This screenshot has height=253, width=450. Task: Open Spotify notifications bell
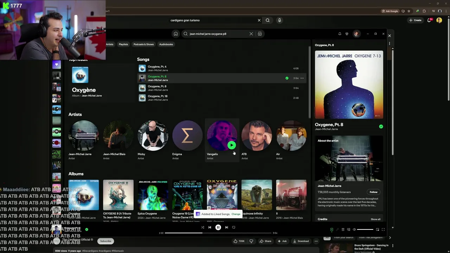(x=340, y=34)
